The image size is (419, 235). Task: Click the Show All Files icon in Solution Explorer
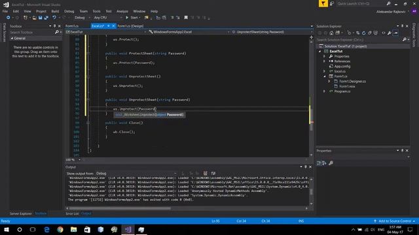tap(375, 33)
